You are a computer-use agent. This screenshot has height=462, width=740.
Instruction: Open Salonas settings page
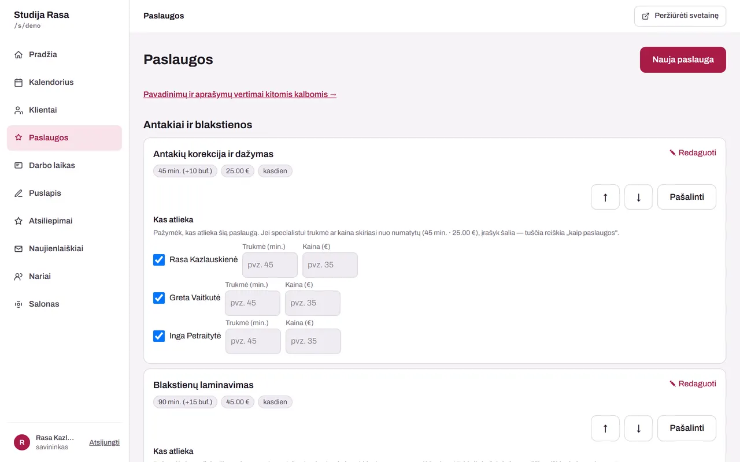pos(64,304)
